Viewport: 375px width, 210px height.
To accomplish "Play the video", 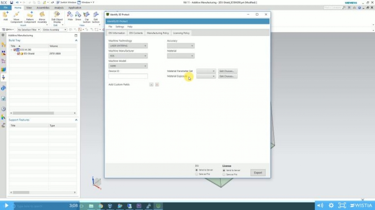I will point(6,205).
